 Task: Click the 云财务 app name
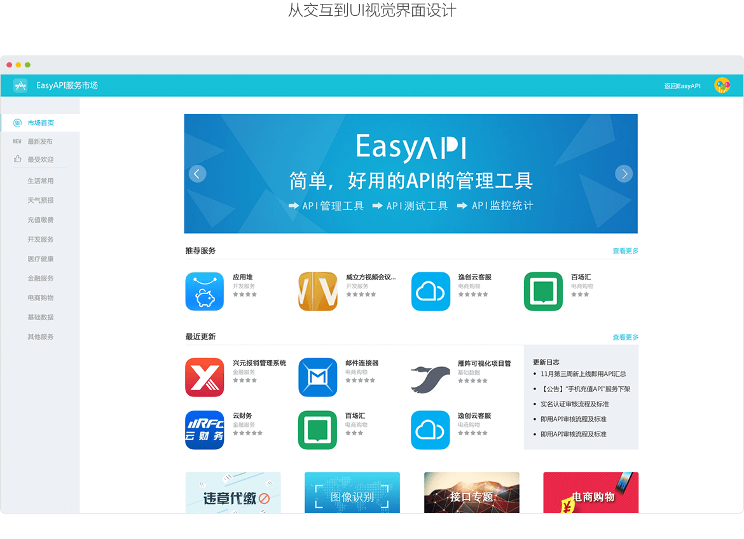click(242, 416)
